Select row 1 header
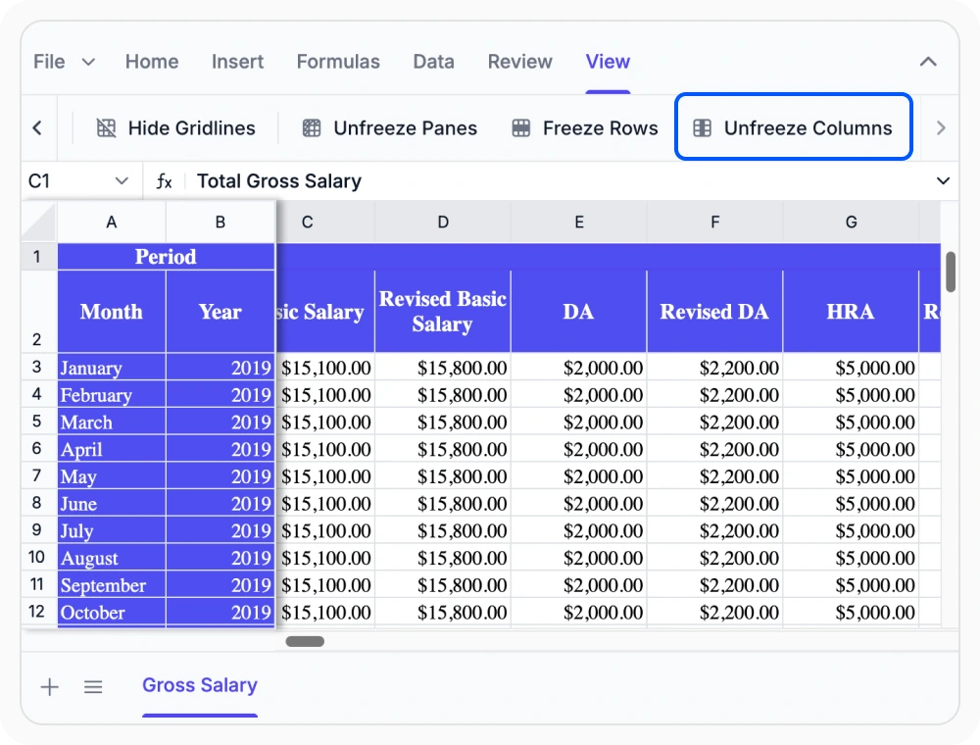The height and width of the screenshot is (745, 980). (37, 257)
